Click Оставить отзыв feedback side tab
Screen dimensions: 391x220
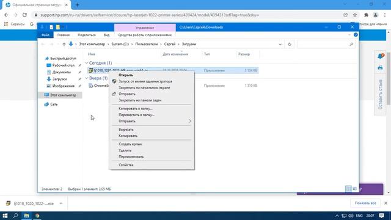click(380, 94)
